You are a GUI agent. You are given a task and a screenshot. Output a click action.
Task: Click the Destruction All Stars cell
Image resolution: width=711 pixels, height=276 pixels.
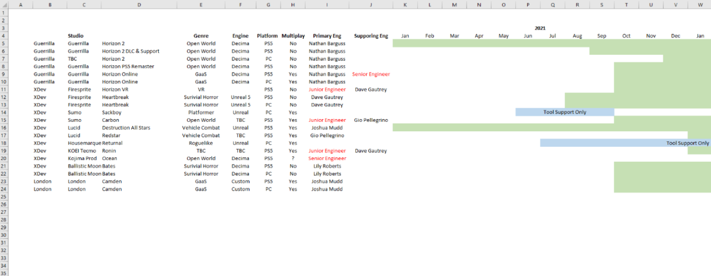pyautogui.click(x=126, y=127)
